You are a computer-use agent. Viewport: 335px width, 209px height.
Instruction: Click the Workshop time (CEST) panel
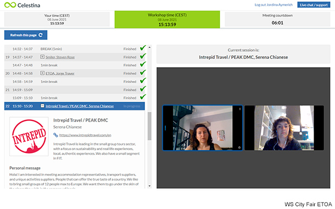click(x=168, y=19)
